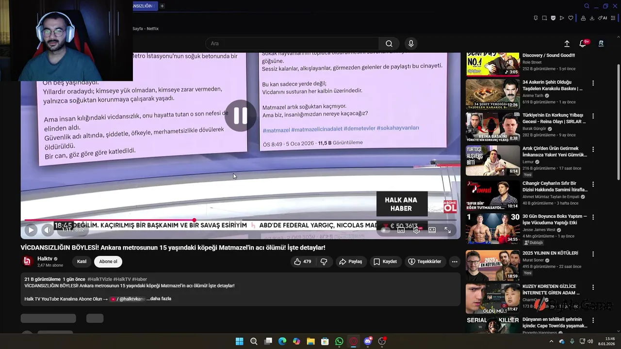The height and width of the screenshot is (349, 621).
Task: Click the Opera send/flow arrow icon
Action: (x=562, y=18)
